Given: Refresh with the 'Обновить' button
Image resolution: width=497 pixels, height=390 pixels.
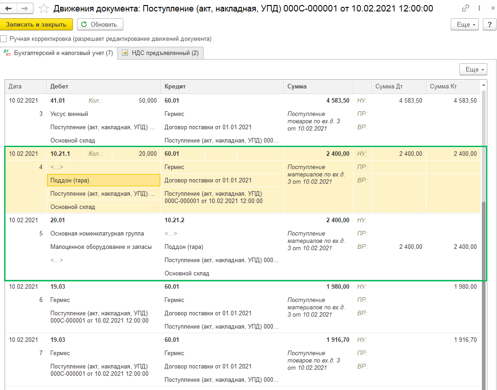Looking at the screenshot, I should pyautogui.click(x=100, y=24).
